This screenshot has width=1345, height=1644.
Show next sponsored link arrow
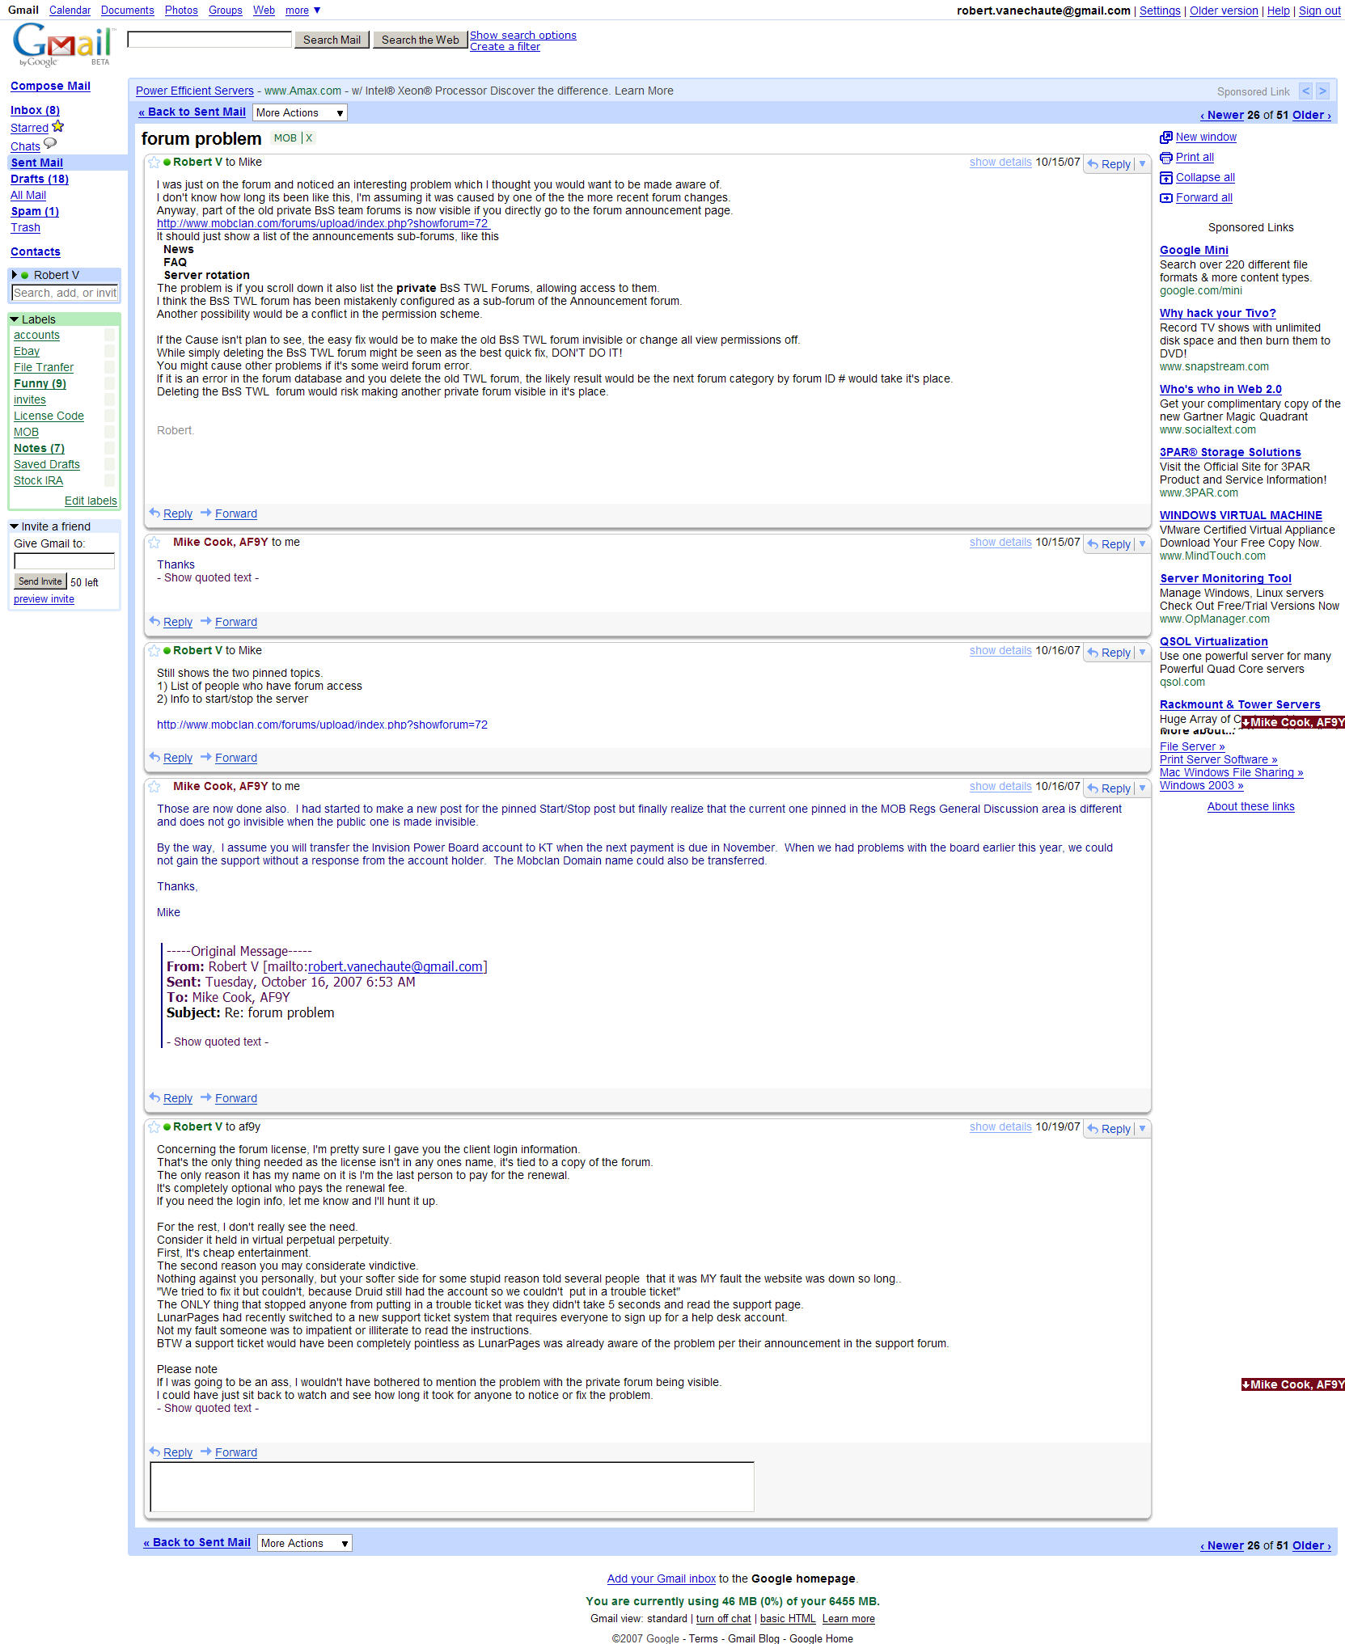tap(1322, 91)
